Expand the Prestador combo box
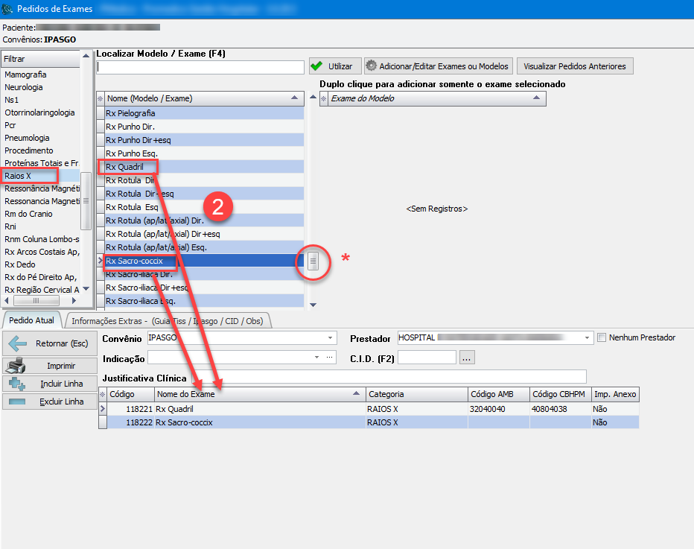The height and width of the screenshot is (549, 694). (x=588, y=338)
